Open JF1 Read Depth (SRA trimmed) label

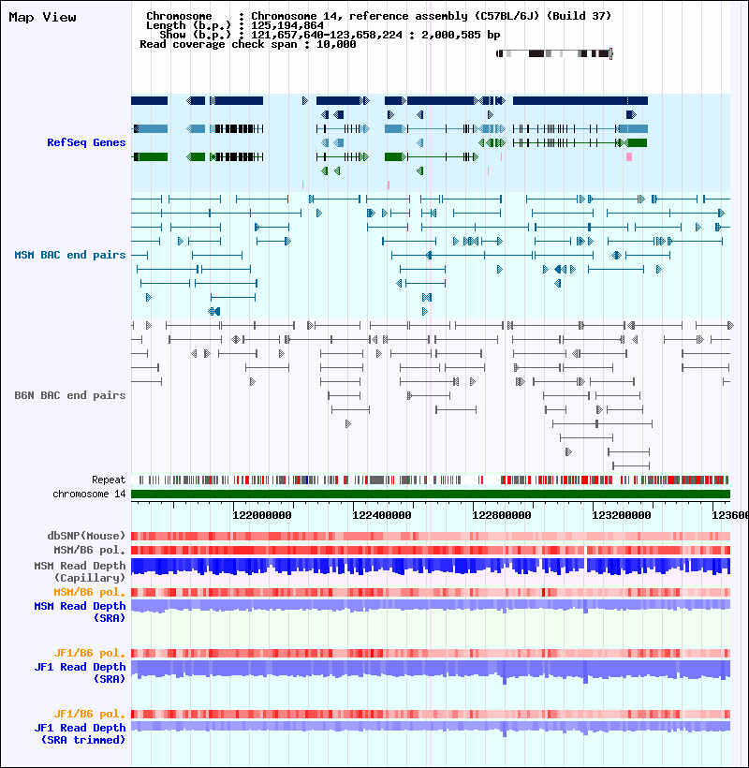[80, 733]
